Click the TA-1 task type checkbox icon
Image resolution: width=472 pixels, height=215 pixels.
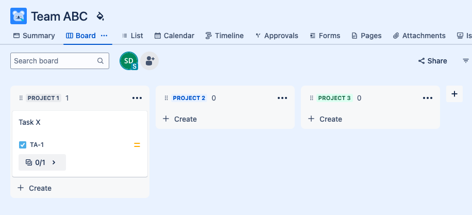click(x=23, y=145)
